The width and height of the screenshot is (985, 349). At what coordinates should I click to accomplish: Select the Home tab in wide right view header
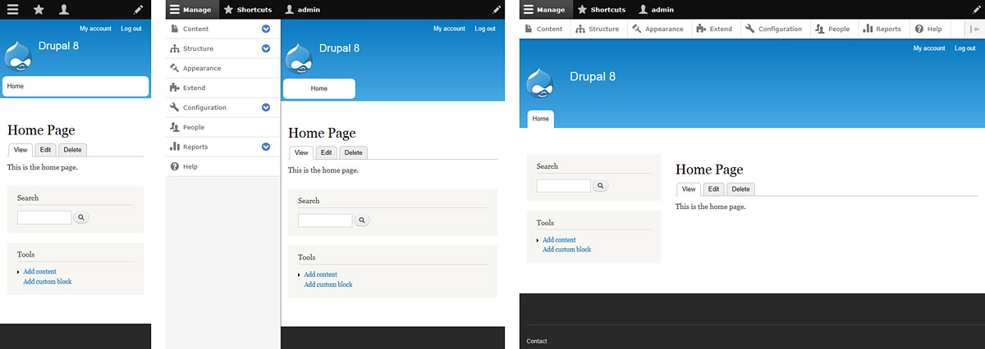click(540, 119)
